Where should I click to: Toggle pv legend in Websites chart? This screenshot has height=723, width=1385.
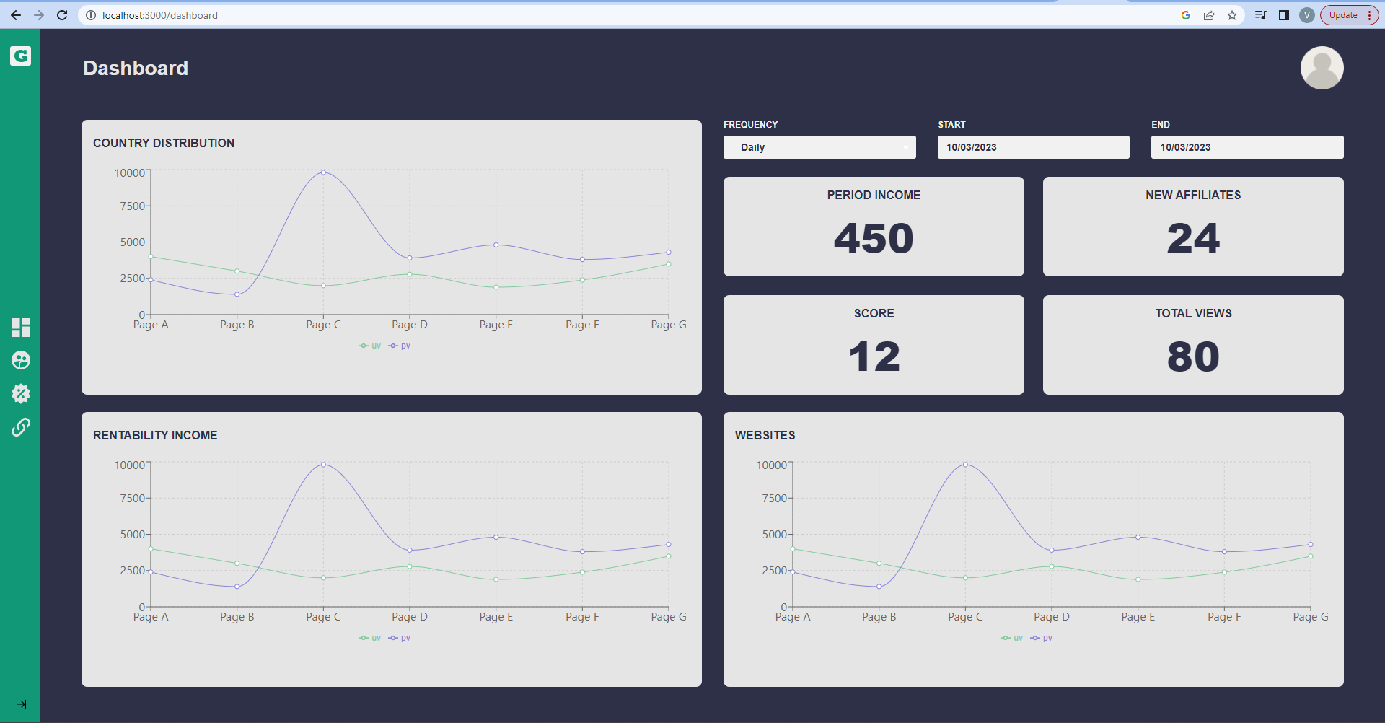[1042, 638]
